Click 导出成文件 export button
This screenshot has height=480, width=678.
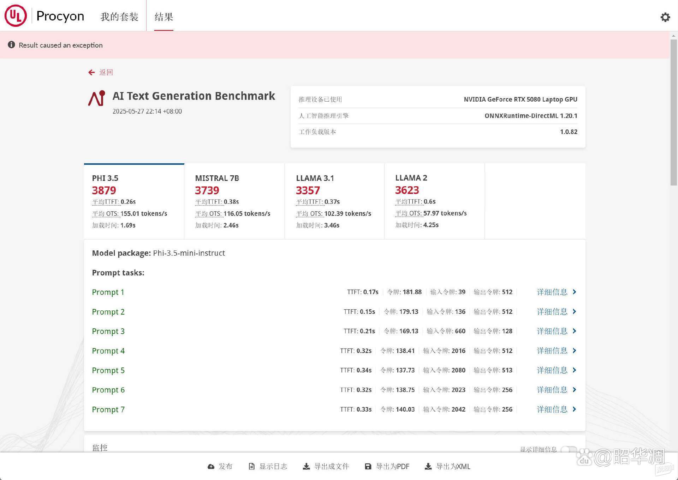click(326, 467)
